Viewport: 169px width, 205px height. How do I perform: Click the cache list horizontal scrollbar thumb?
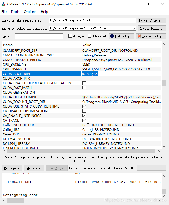point(80,151)
